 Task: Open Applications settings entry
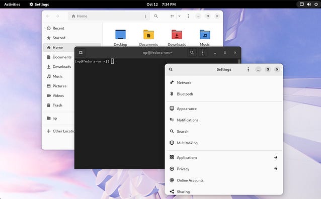[x=224, y=157]
